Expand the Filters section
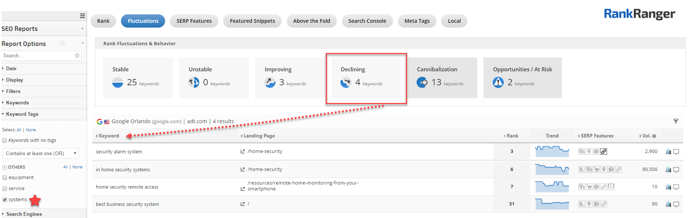692x218 pixels. pos(13,91)
